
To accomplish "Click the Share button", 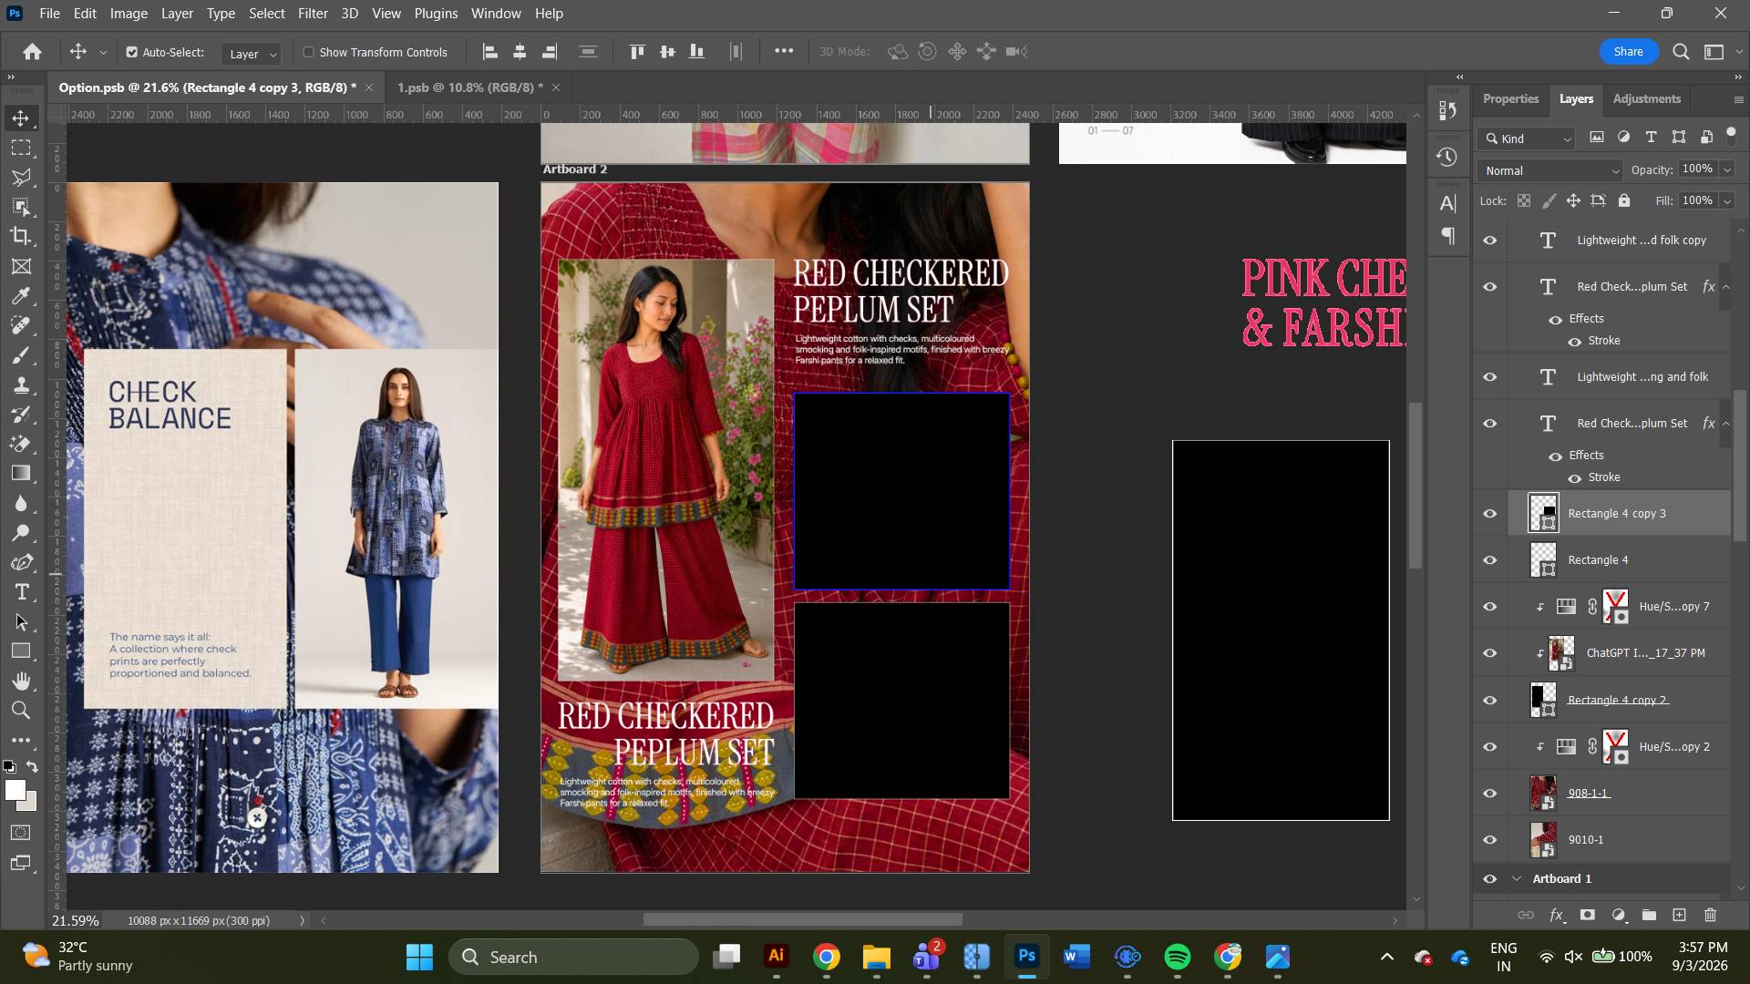I will point(1629,52).
